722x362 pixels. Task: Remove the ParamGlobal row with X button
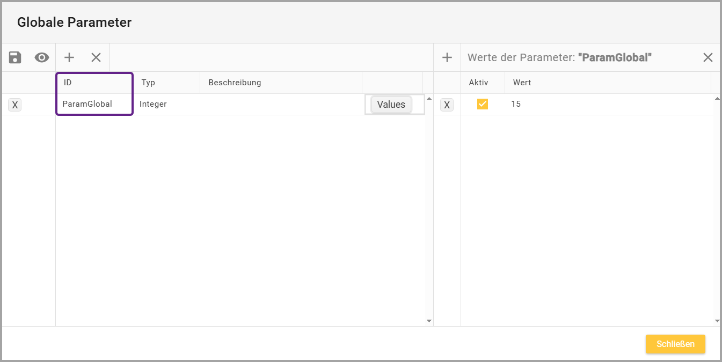pyautogui.click(x=15, y=105)
